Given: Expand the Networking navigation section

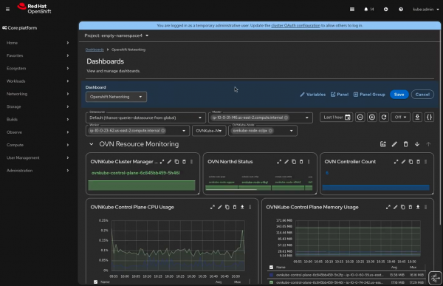Looking at the screenshot, I should (38, 94).
